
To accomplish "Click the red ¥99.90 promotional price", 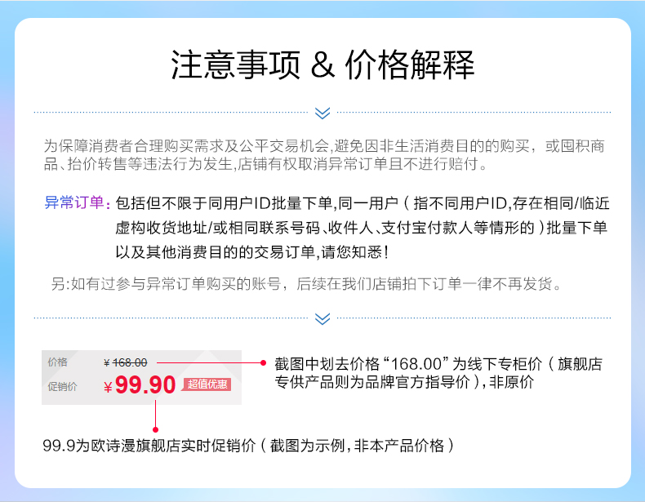I will point(140,385).
